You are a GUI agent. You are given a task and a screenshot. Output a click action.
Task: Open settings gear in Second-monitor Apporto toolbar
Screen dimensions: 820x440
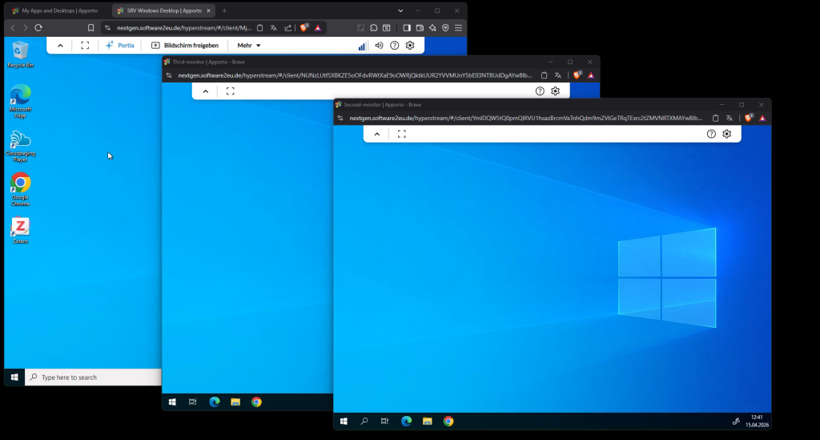(726, 134)
